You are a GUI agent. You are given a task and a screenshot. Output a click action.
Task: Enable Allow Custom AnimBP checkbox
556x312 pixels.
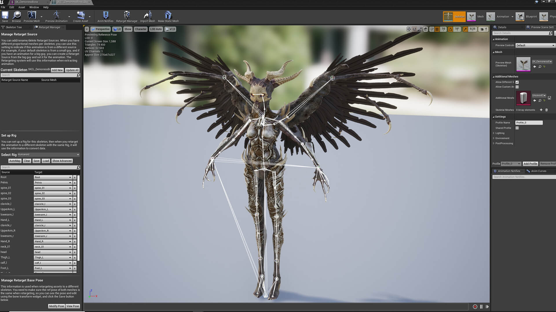[x=517, y=87]
